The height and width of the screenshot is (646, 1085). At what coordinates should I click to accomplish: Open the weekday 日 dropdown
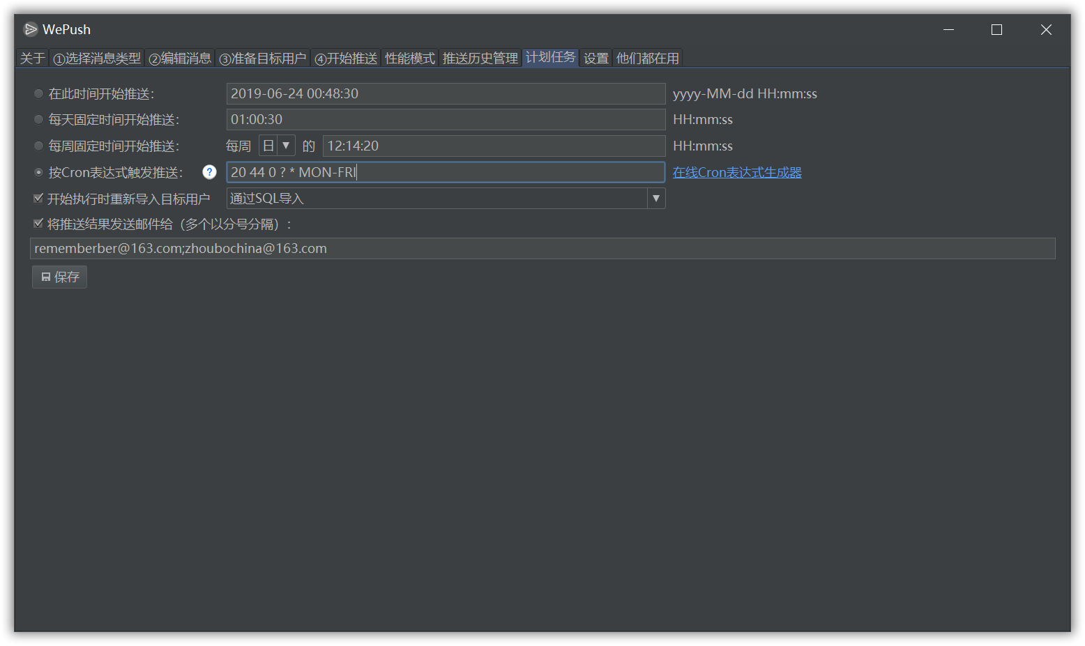(x=277, y=146)
